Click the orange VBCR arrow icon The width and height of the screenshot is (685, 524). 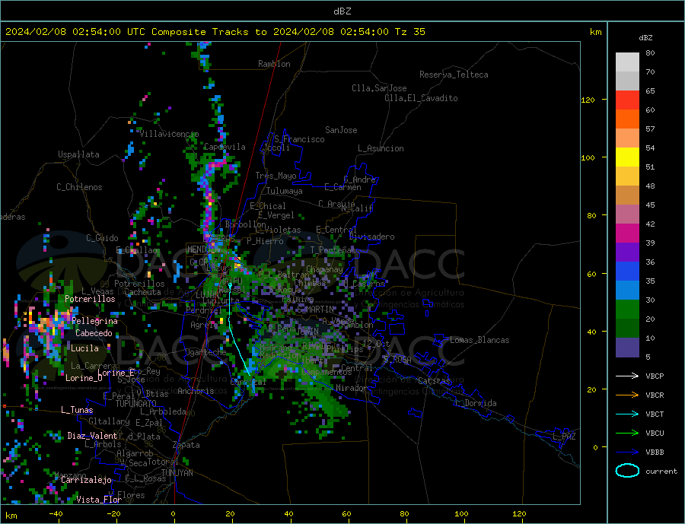point(627,395)
